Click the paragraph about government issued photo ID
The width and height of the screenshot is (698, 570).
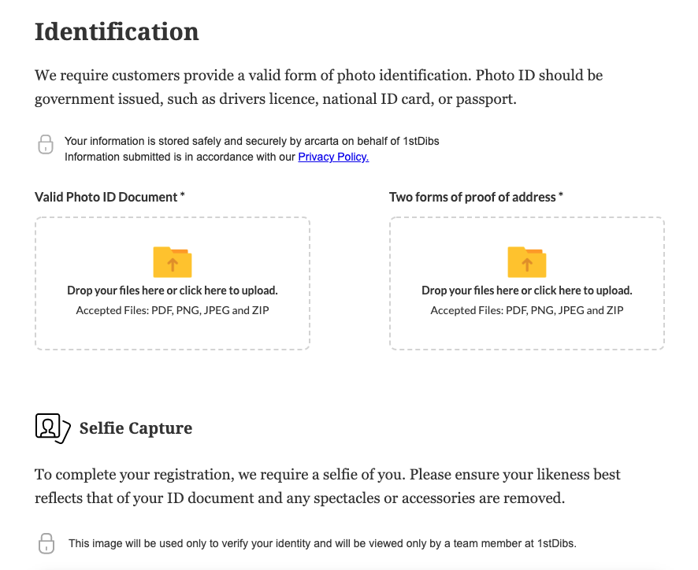tap(319, 87)
